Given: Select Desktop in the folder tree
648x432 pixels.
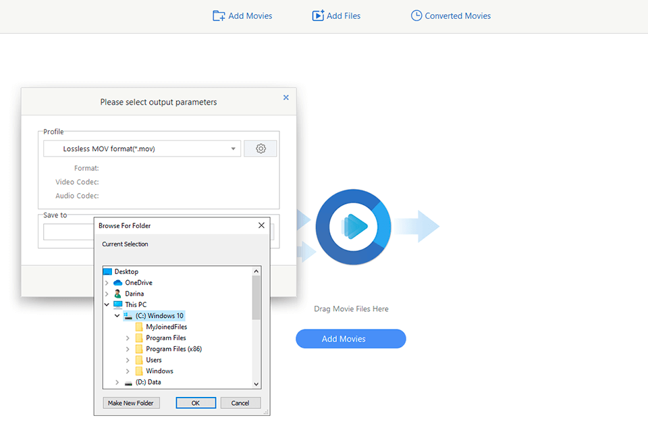Looking at the screenshot, I should (126, 271).
